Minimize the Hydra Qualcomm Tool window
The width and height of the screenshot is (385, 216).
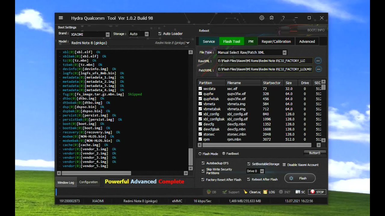click(296, 18)
